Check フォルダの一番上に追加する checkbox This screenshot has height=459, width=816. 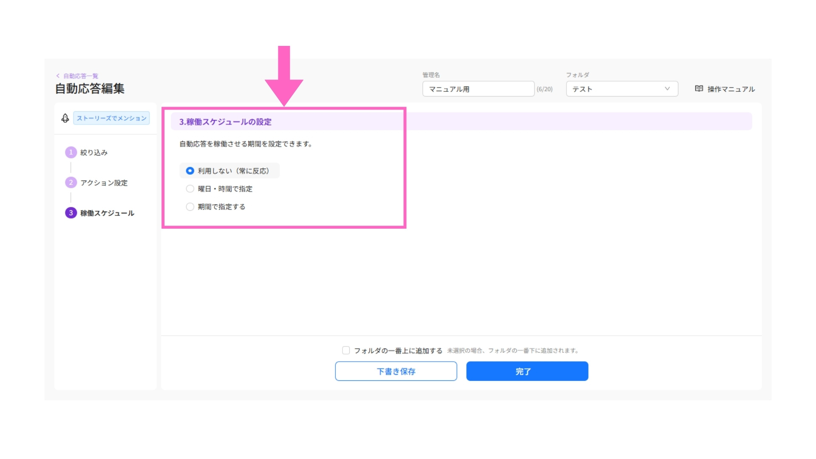(x=346, y=350)
